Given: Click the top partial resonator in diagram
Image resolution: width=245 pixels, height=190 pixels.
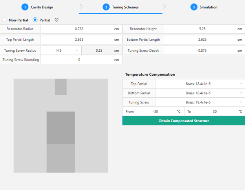Looking at the screenshot, I should [x=60, y=128].
